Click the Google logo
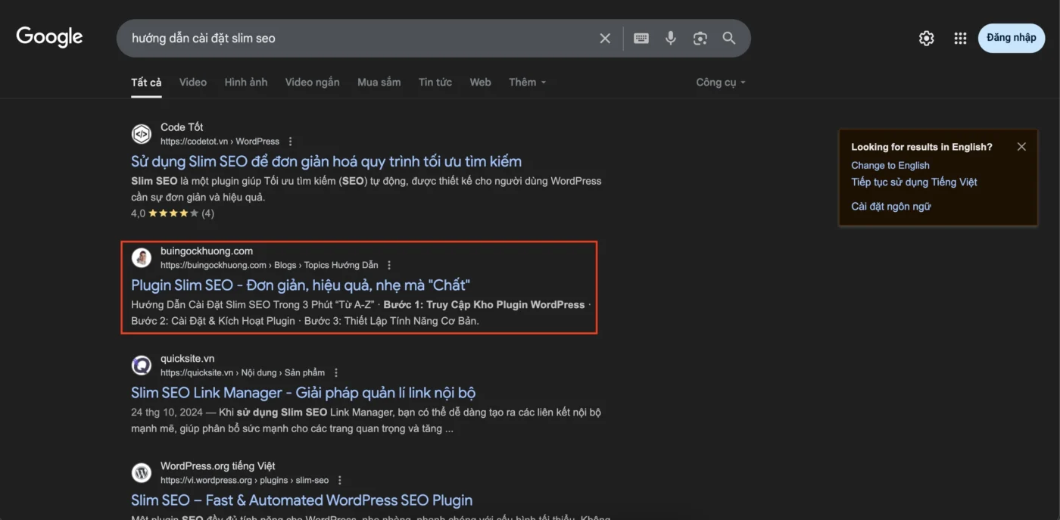The height and width of the screenshot is (520, 1060). pyautogui.click(x=49, y=36)
